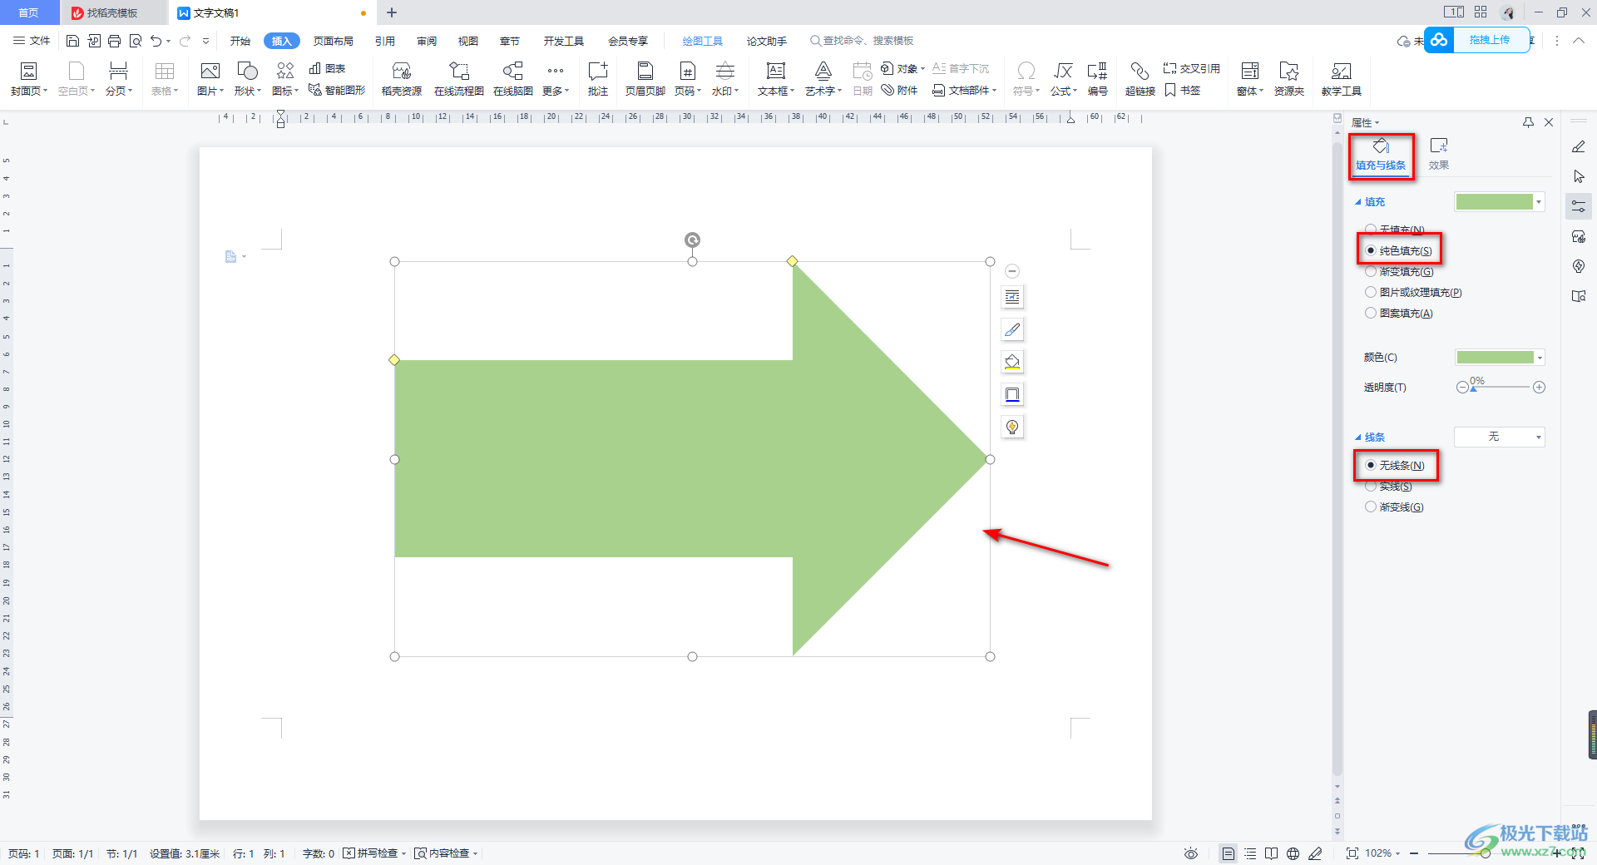Open 交叉引用 cross reference
The height and width of the screenshot is (865, 1597).
pyautogui.click(x=1191, y=68)
